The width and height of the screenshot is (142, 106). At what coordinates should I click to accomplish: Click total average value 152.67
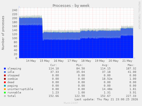coord(105,96)
